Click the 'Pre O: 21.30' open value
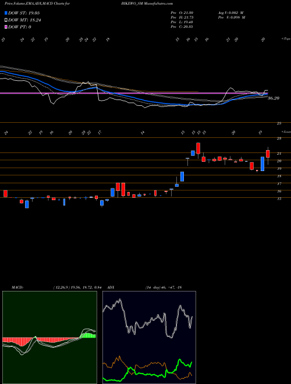This screenshot has width=291, height=384. tap(182, 13)
